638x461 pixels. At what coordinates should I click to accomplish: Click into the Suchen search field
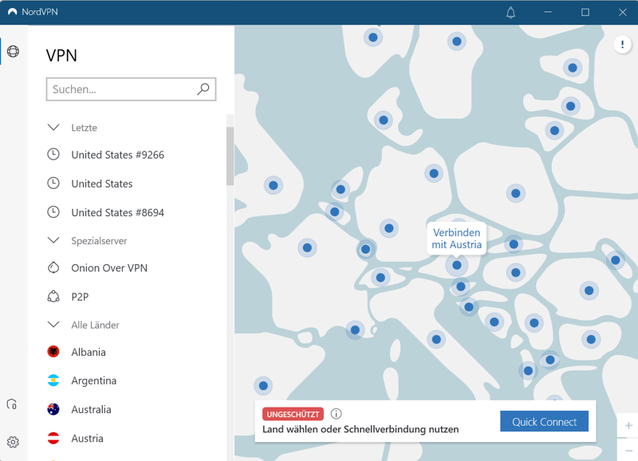point(121,89)
